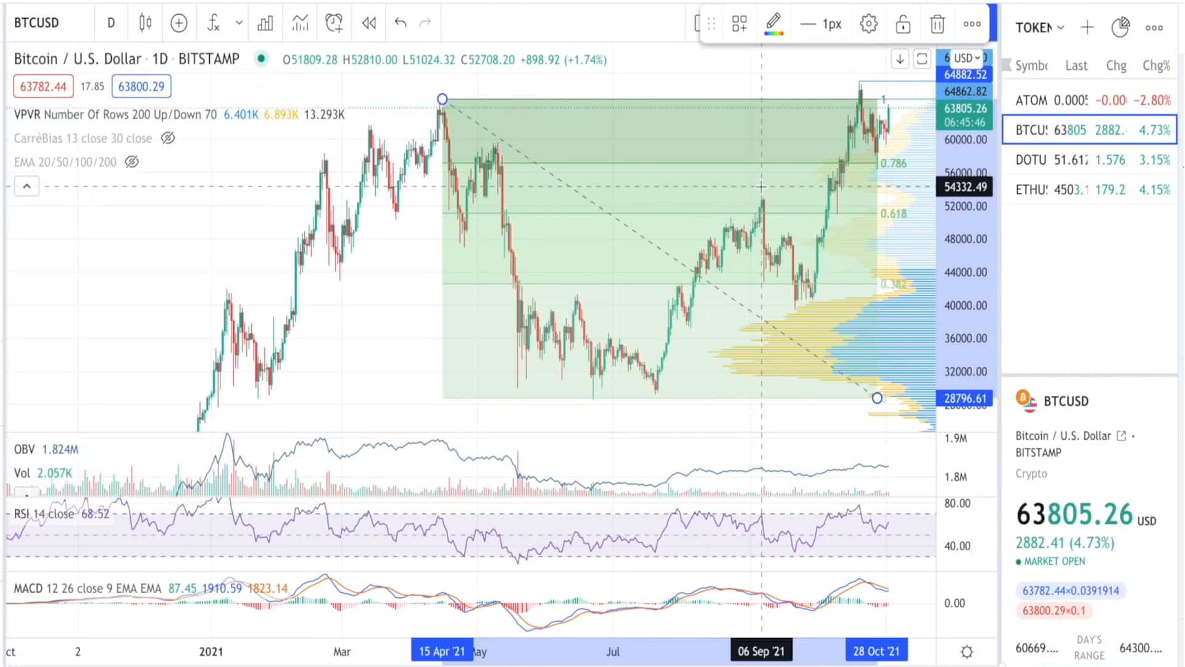Viewport: 1185px width, 667px height.
Task: Select the ATOM watchlist row
Action: pos(1089,100)
